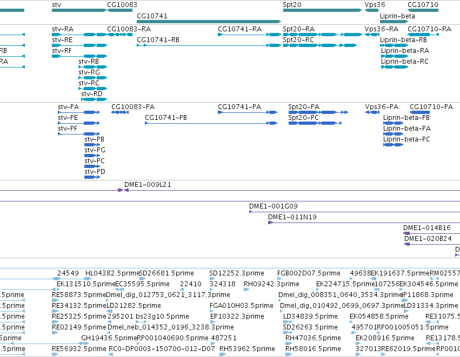
Task: Click the Liprin-beta-RC transcript glyph
Action: (x=395, y=67)
